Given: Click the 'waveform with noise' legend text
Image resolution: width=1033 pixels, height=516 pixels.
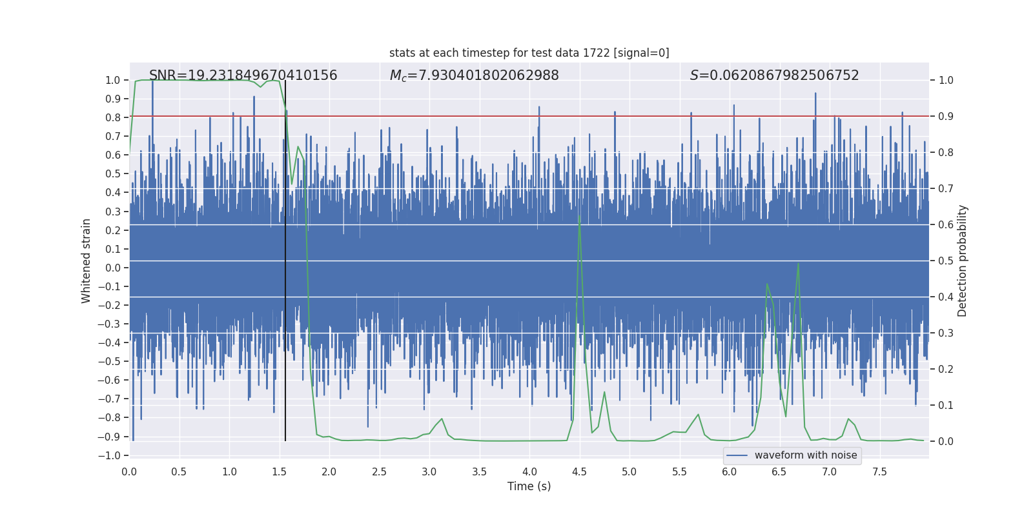Looking at the screenshot, I should tap(806, 455).
